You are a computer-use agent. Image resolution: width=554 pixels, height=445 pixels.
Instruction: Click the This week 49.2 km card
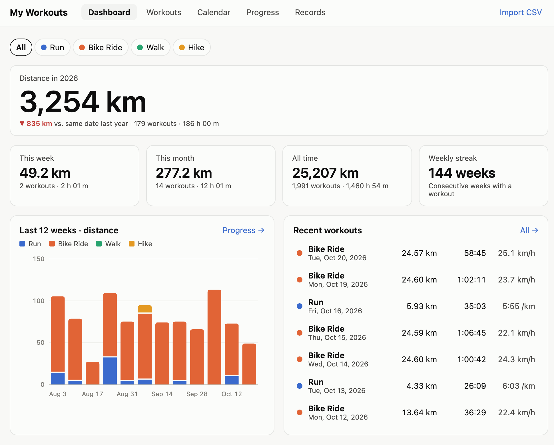[x=75, y=176]
